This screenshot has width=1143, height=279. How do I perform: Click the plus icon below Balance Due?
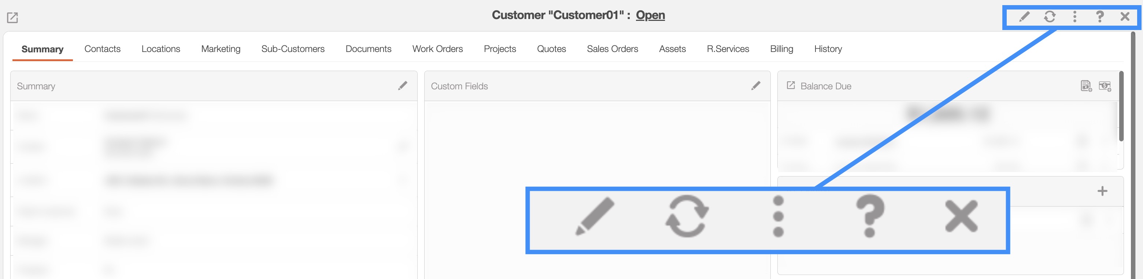[x=1102, y=191]
